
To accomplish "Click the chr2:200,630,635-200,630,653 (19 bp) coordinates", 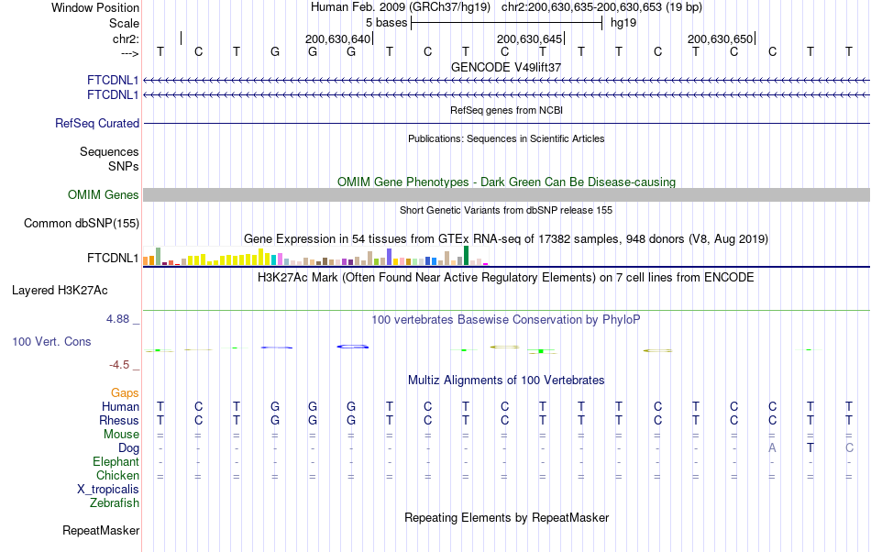I will [x=601, y=7].
